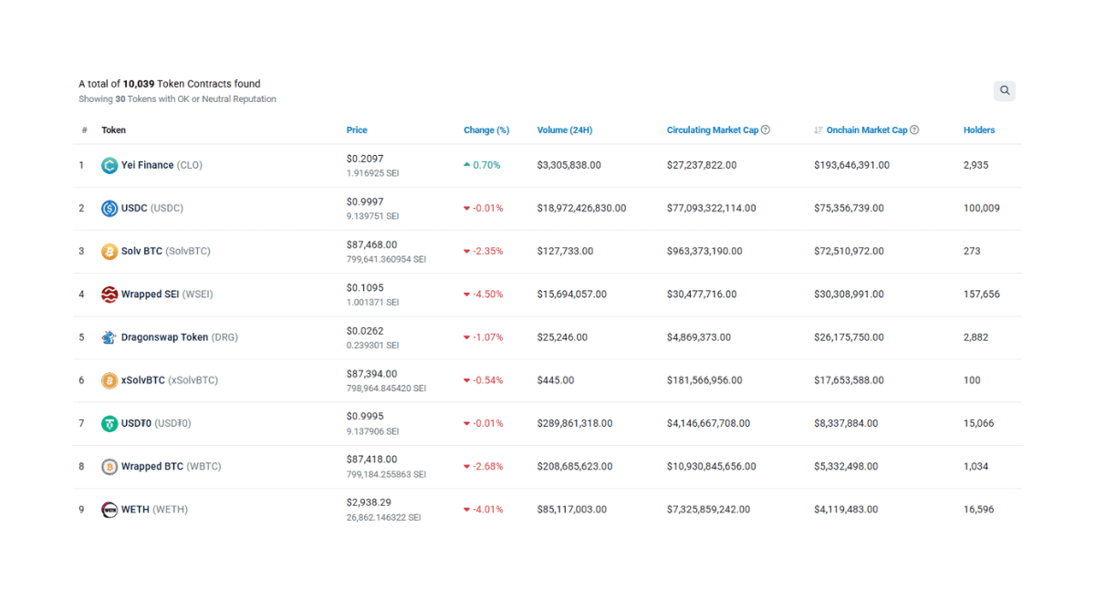This screenshot has height=600, width=1095.
Task: Open the USD₮0 token page
Action: coord(156,423)
